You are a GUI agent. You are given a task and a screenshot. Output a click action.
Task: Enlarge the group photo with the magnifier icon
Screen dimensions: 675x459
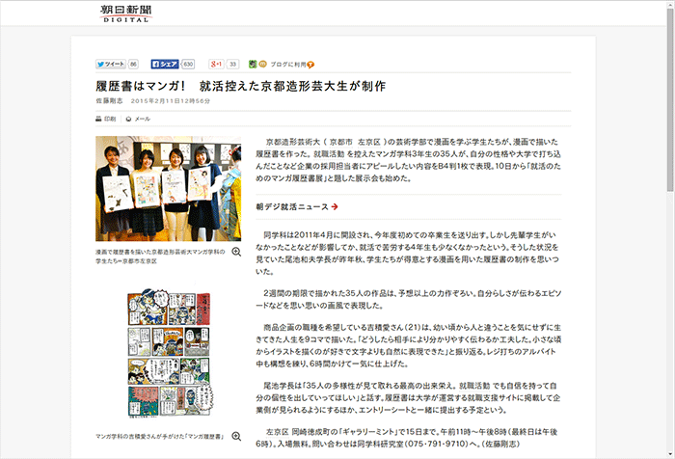coord(236,252)
